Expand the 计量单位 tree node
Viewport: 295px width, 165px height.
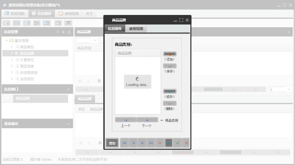click(x=12, y=60)
